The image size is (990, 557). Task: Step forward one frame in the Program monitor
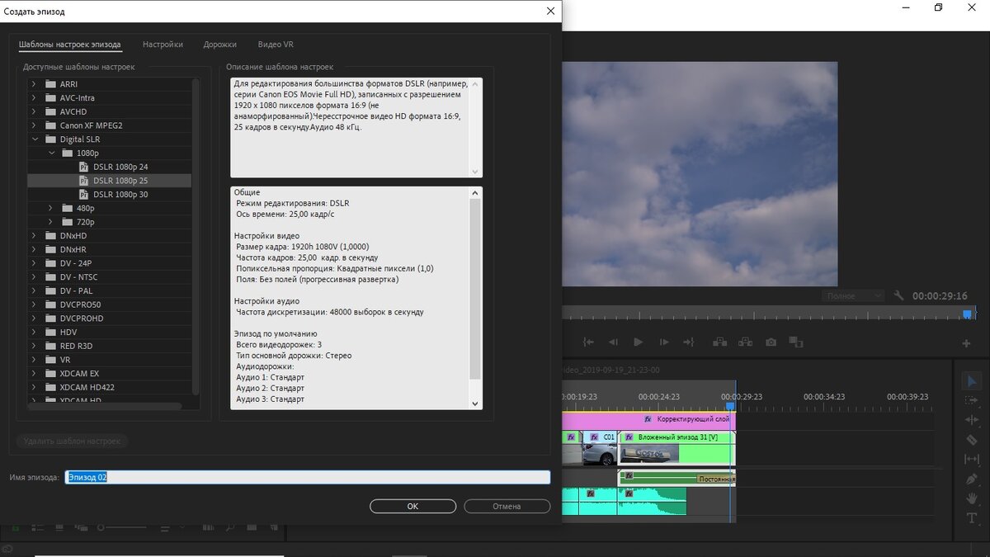(x=663, y=342)
